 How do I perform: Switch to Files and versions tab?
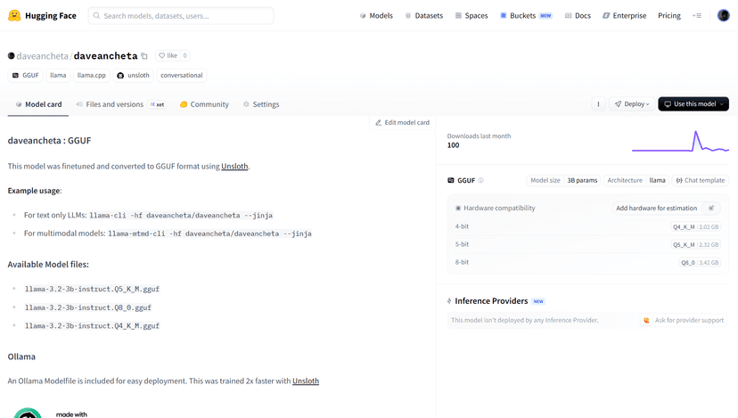click(120, 104)
